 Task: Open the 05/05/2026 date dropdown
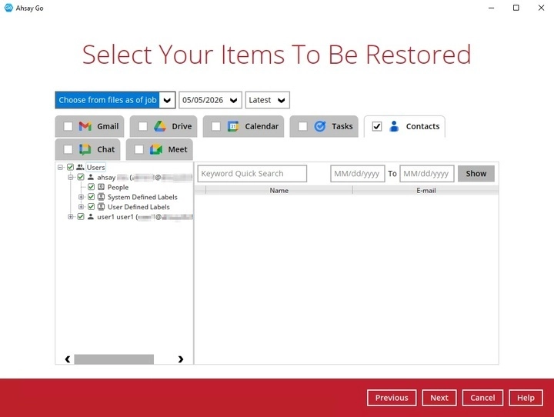point(210,100)
